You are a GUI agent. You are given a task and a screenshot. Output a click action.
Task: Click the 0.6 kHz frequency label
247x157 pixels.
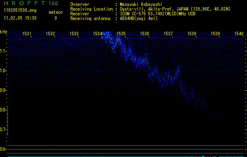point(3,149)
